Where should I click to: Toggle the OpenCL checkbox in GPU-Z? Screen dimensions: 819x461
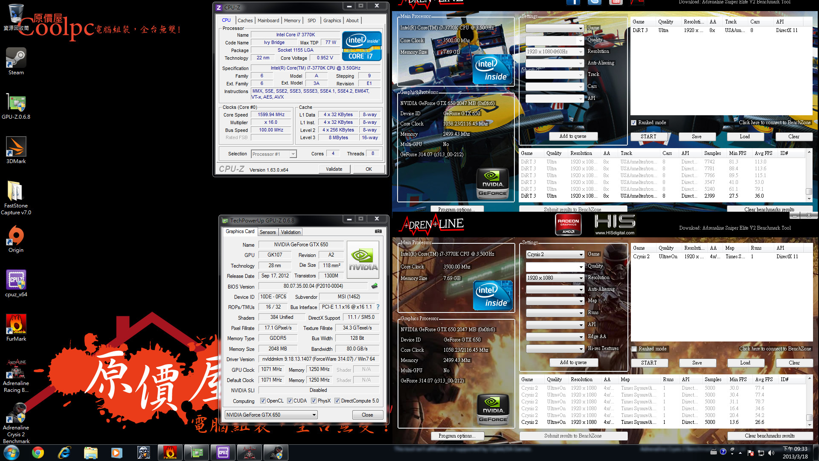263,401
